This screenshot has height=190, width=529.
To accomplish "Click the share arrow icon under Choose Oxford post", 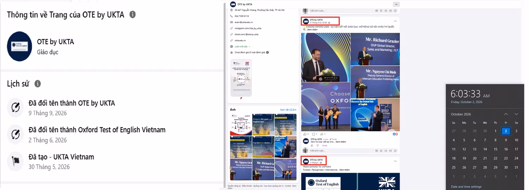I will pyautogui.click(x=322, y=134).
